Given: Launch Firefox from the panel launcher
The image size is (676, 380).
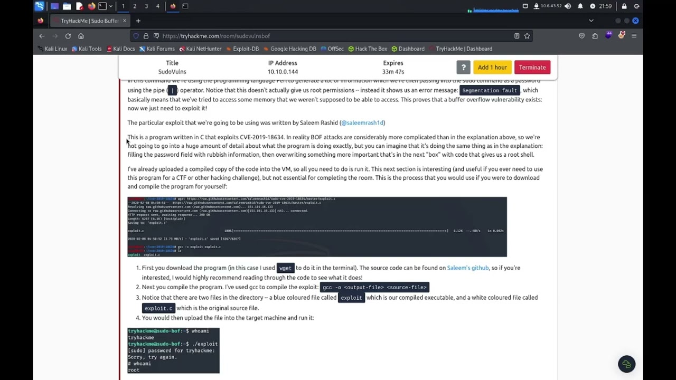Looking at the screenshot, I should 91,6.
